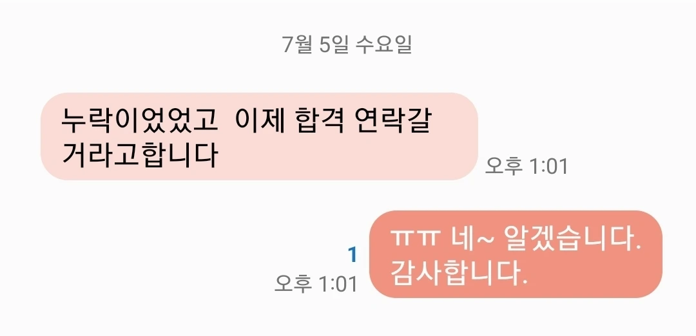Click "감사합니다." in the sent message
Viewport: 696px width, 336px height.
(459, 274)
